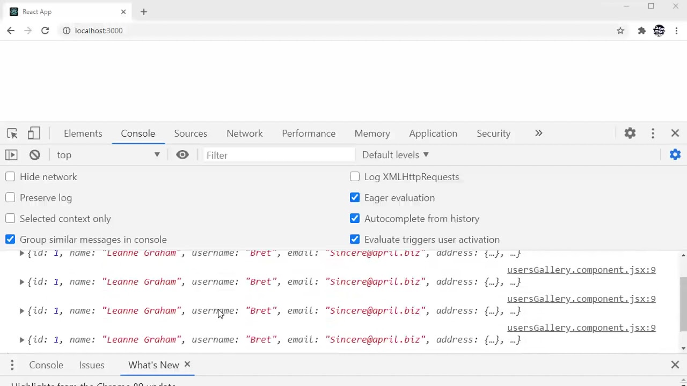
Task: Open the extensions puzzle icon
Action: (641, 31)
